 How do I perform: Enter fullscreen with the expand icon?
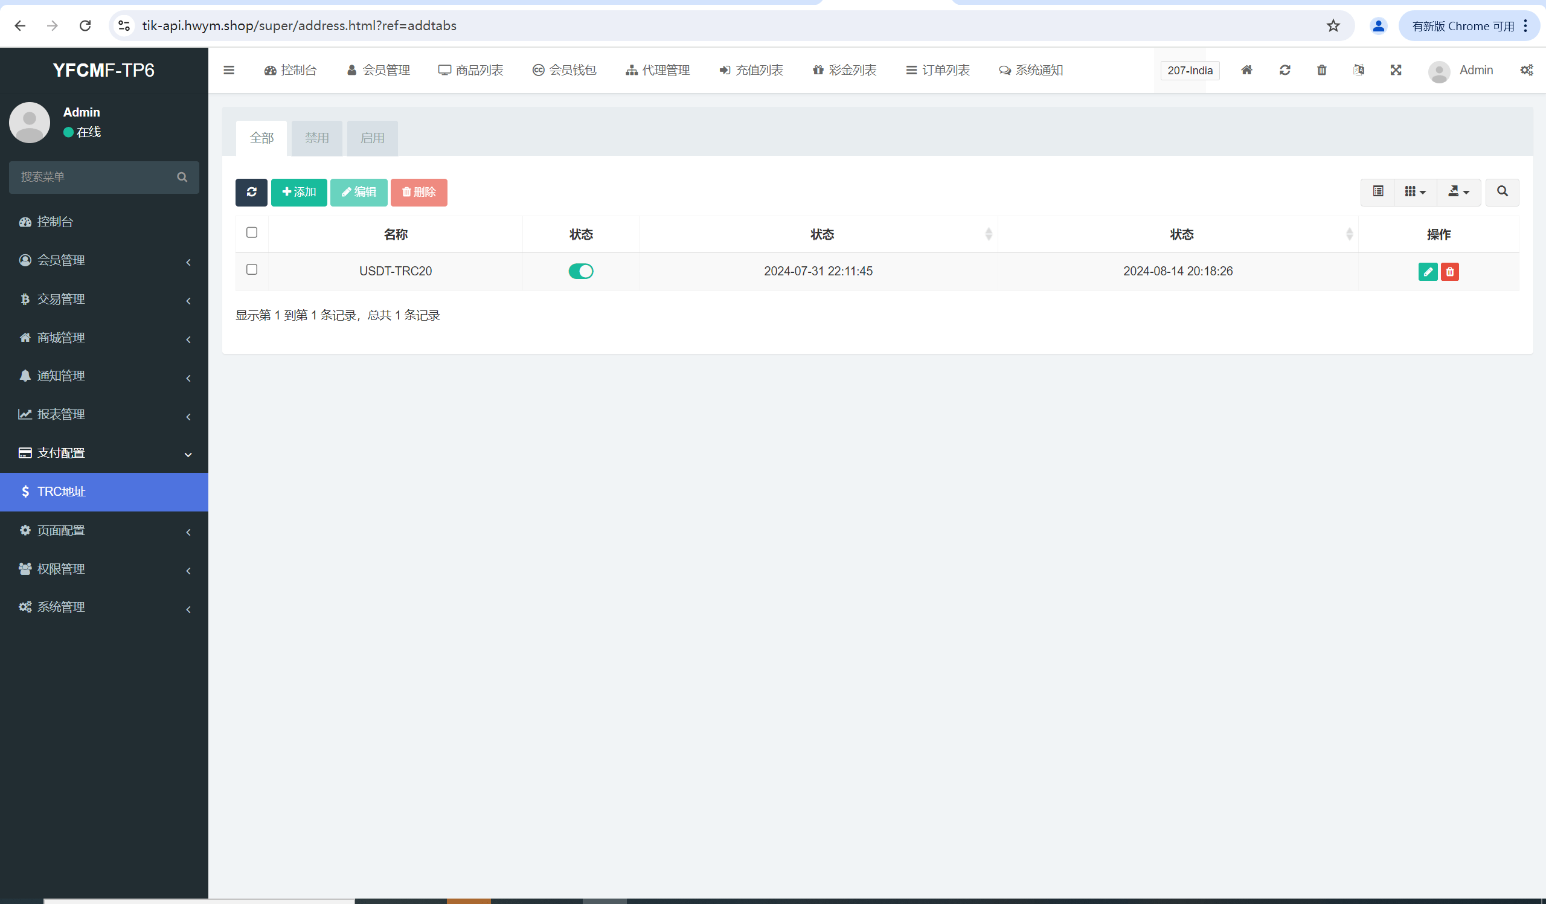point(1395,70)
